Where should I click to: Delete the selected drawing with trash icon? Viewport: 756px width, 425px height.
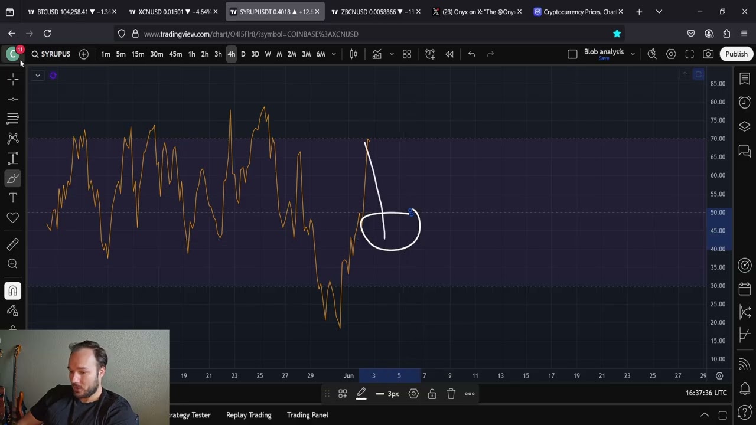point(451,394)
